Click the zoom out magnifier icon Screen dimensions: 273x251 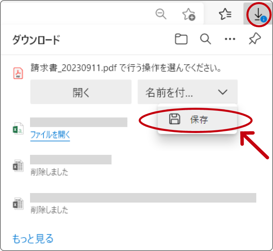click(161, 14)
